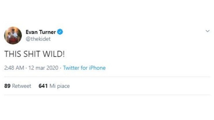Viewport: 214px width, 120px height.
Task: Click the 12 mar 2020 date
Action: [x=43, y=68]
